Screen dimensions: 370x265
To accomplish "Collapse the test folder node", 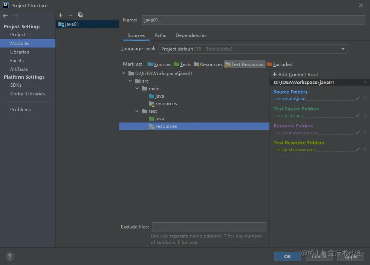I will 137,111.
